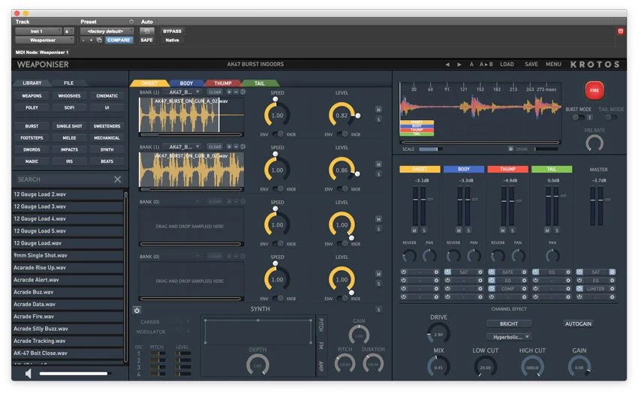Remove sample from first bank minus icon

(236, 92)
